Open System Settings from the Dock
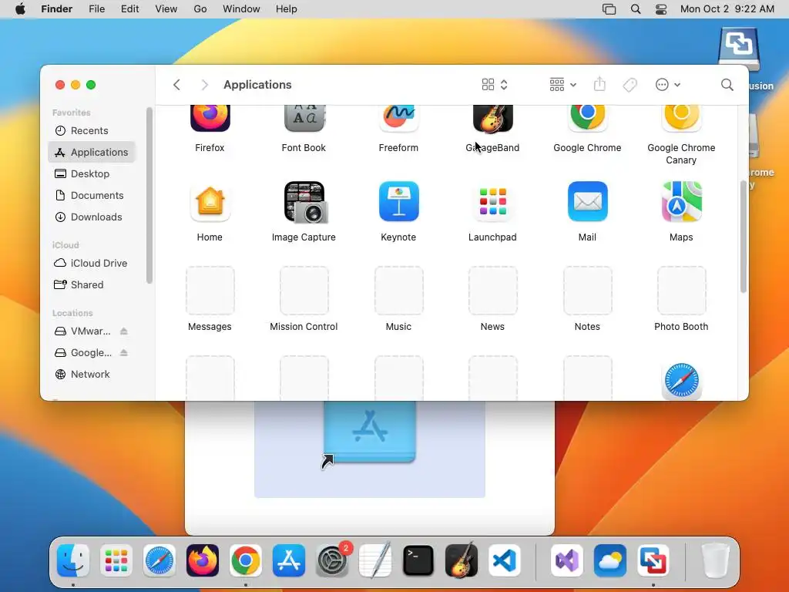789x592 pixels. (332, 560)
